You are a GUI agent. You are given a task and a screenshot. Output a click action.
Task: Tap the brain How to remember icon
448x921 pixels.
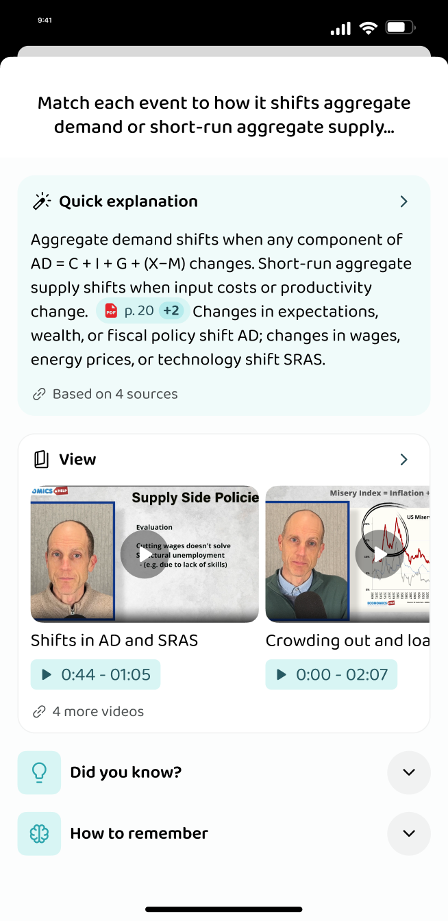pyautogui.click(x=39, y=833)
